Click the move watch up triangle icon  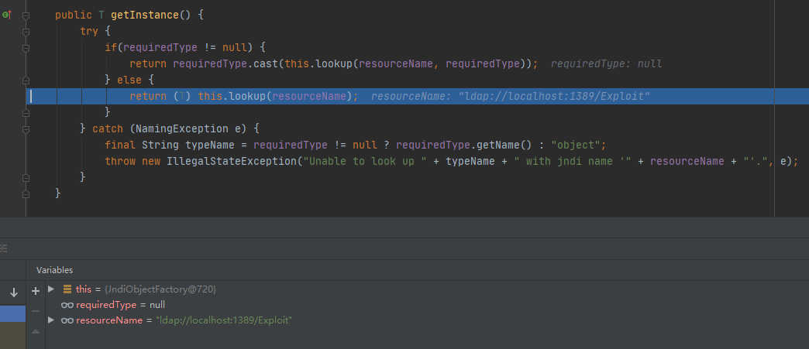(x=35, y=331)
